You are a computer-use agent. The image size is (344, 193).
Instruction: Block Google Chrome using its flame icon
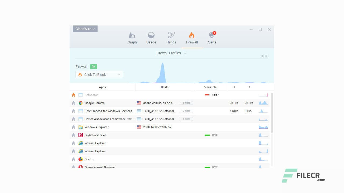tap(74, 103)
